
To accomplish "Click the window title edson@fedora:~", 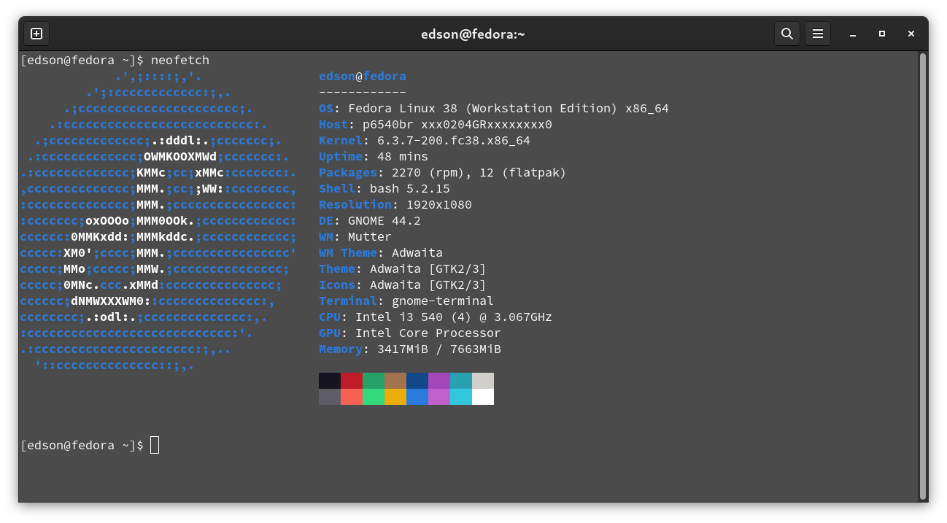I will click(x=473, y=34).
